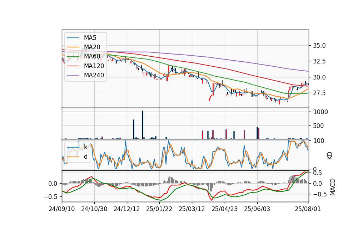Click the d legend label in KD panel
This screenshot has height=246, width=343.
click(86, 157)
